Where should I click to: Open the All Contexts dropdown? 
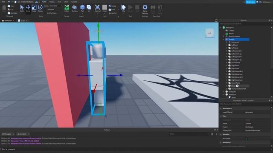[x=23, y=134]
